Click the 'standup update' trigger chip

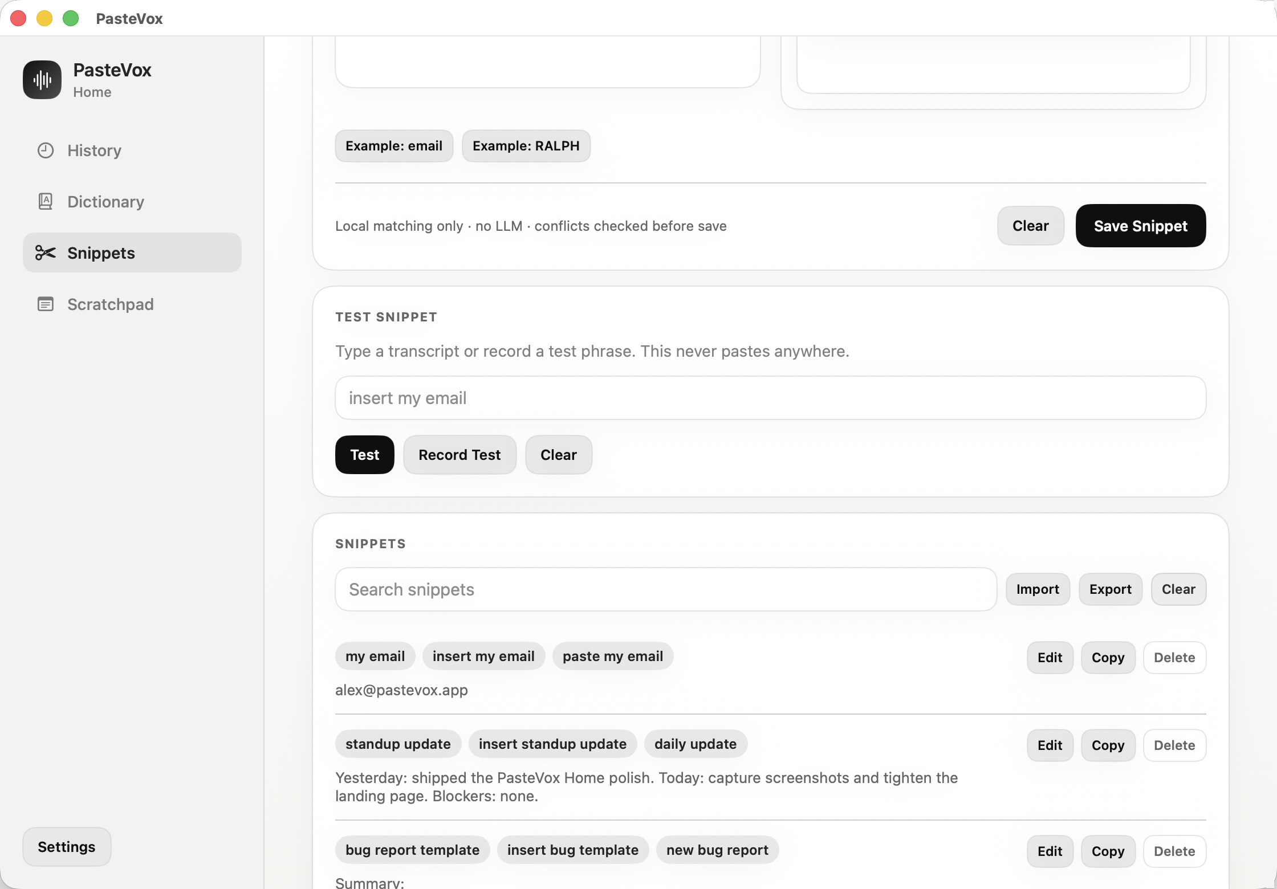[398, 744]
